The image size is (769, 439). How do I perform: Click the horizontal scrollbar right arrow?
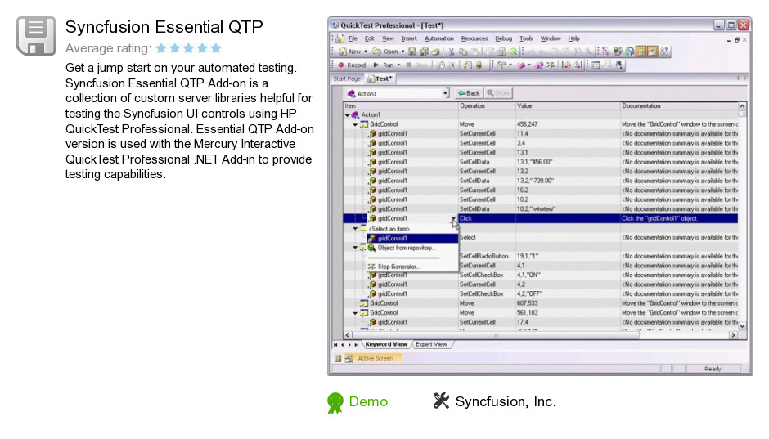733,336
